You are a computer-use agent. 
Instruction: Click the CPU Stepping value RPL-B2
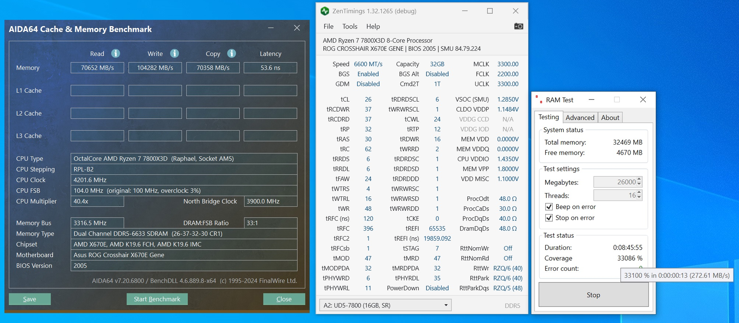click(184, 169)
